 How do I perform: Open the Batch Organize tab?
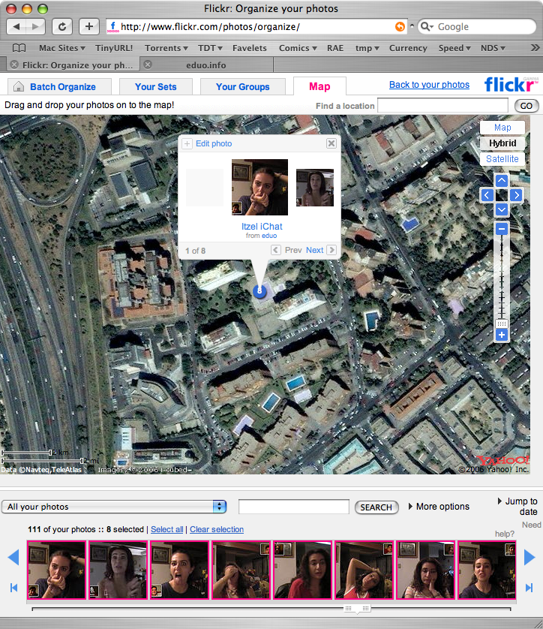60,86
